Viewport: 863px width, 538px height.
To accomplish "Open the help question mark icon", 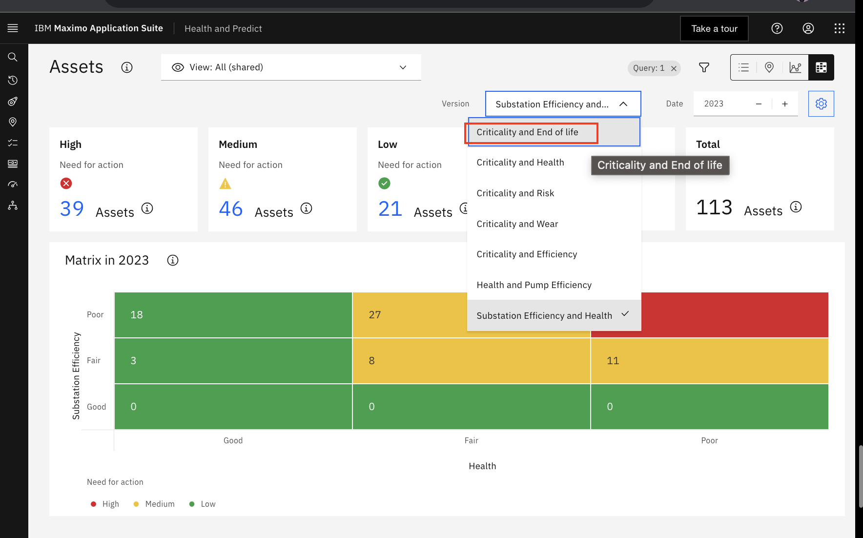I will [x=777, y=28].
